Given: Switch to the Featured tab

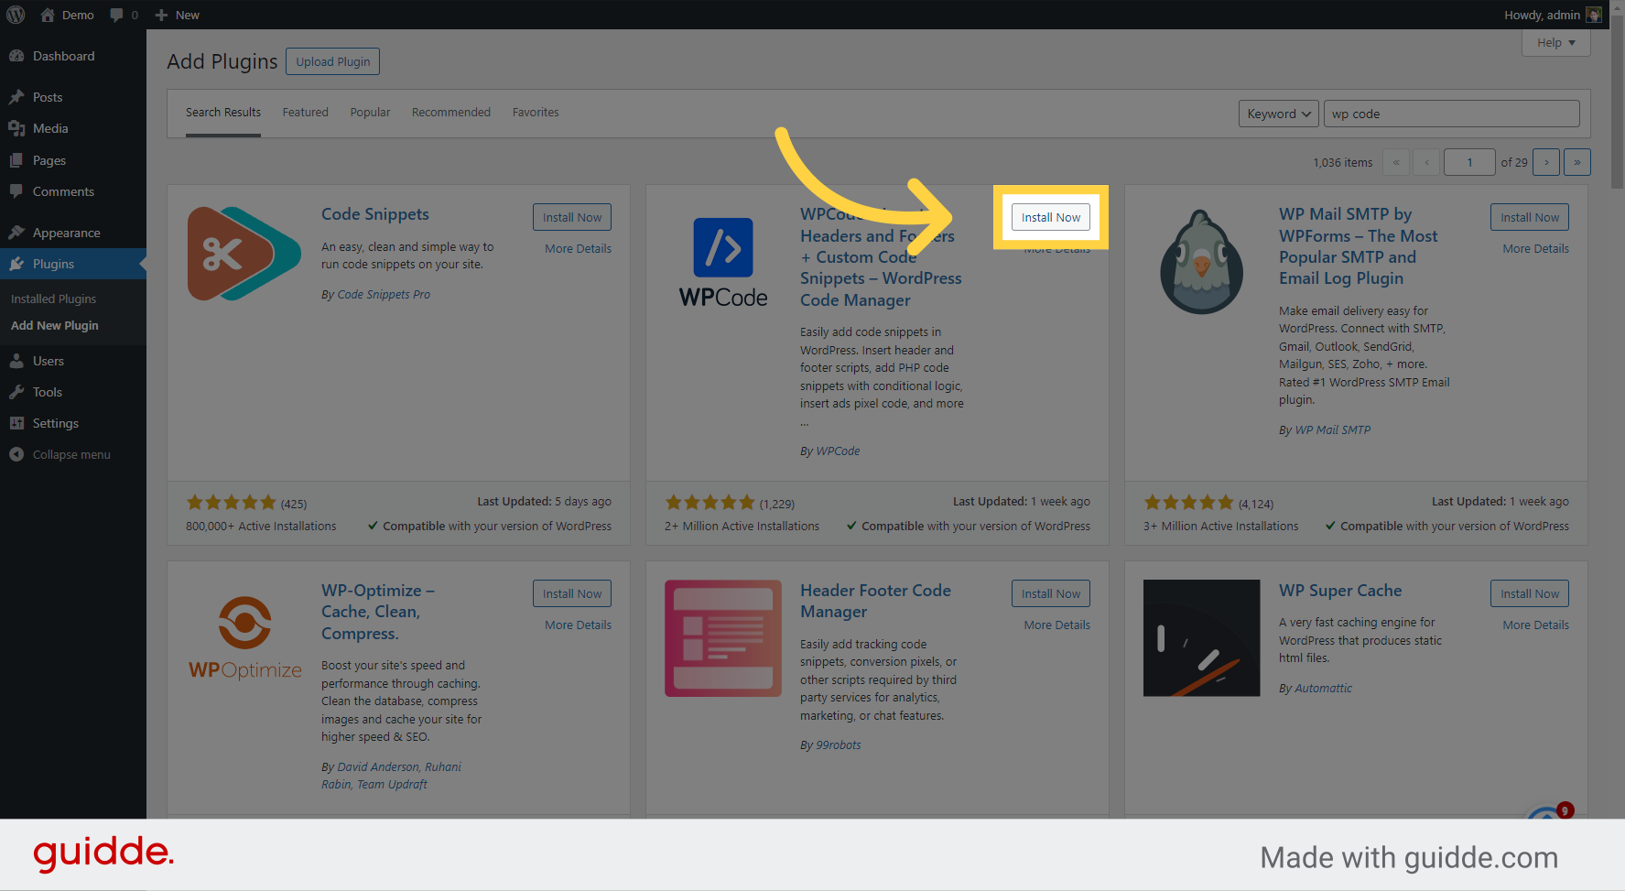Looking at the screenshot, I should coord(305,112).
